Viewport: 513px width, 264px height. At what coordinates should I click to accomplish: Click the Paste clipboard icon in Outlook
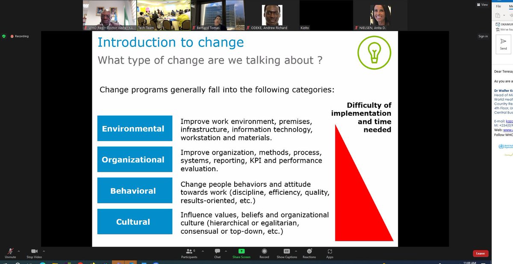click(498, 15)
